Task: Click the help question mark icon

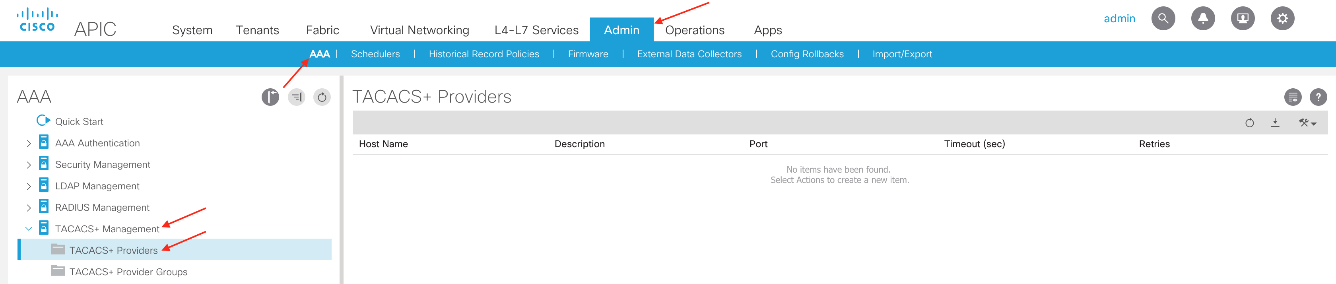Action: tap(1317, 97)
